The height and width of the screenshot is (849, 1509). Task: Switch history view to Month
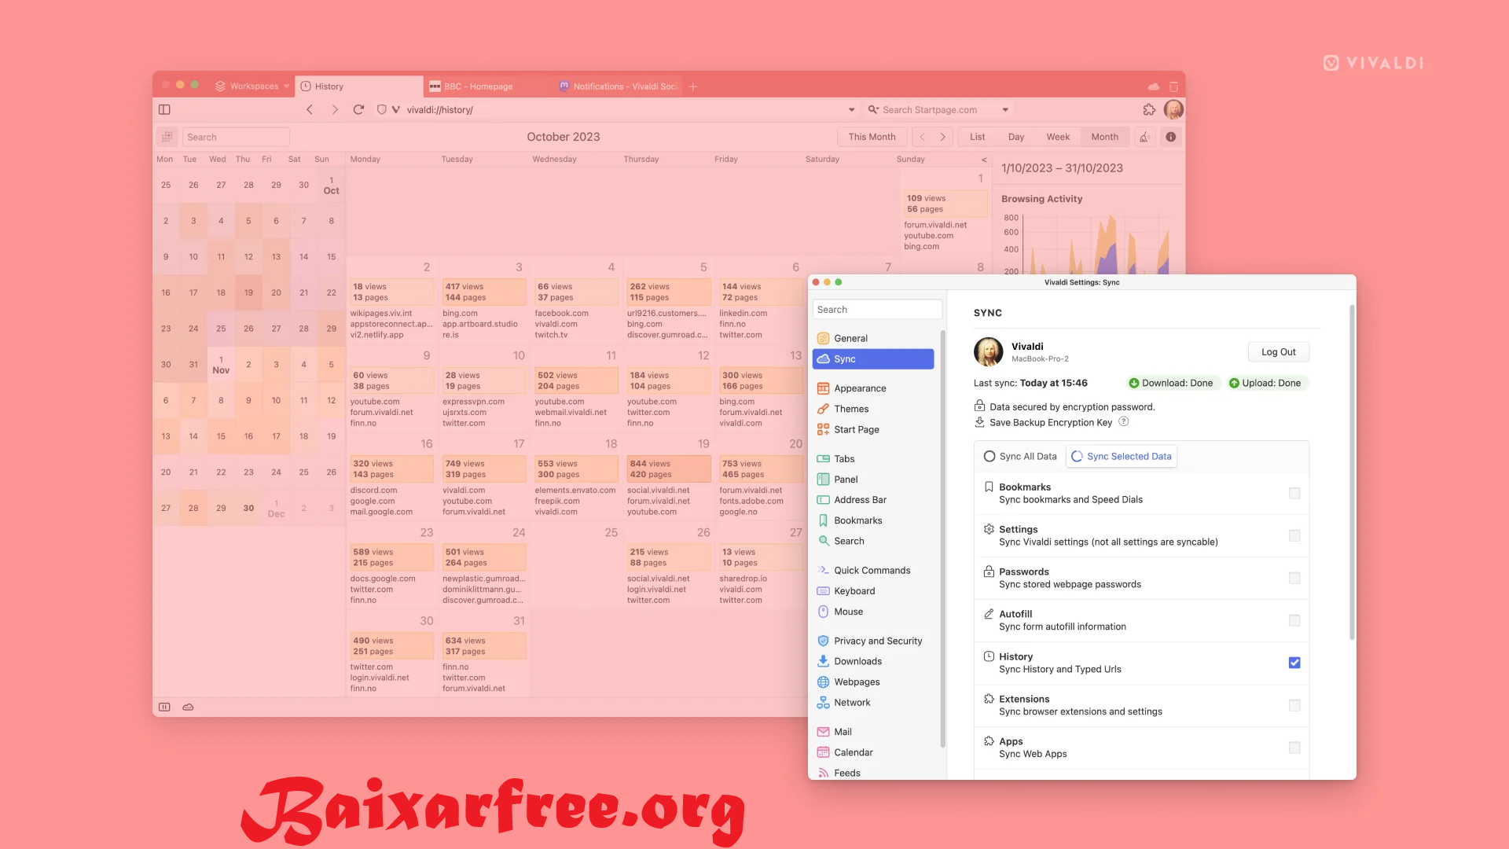[x=1104, y=137]
